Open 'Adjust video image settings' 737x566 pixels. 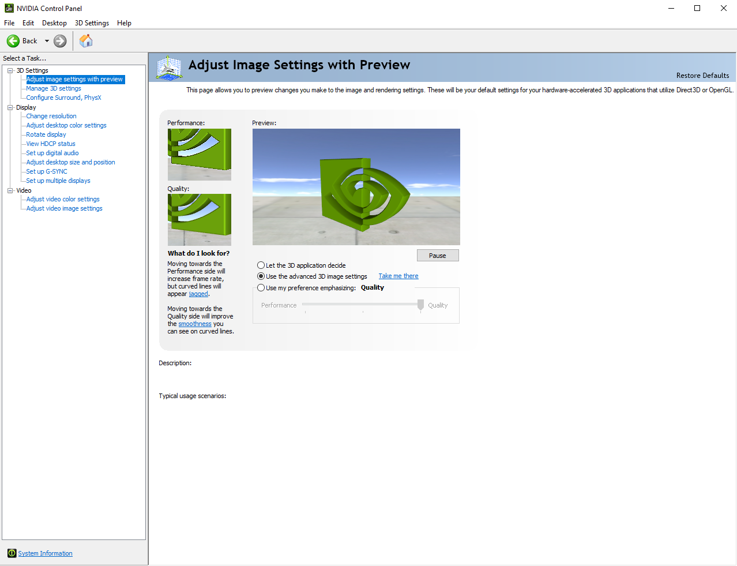[x=65, y=208]
